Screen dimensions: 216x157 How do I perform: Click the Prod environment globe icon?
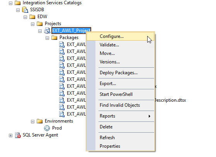[x=47, y=128]
